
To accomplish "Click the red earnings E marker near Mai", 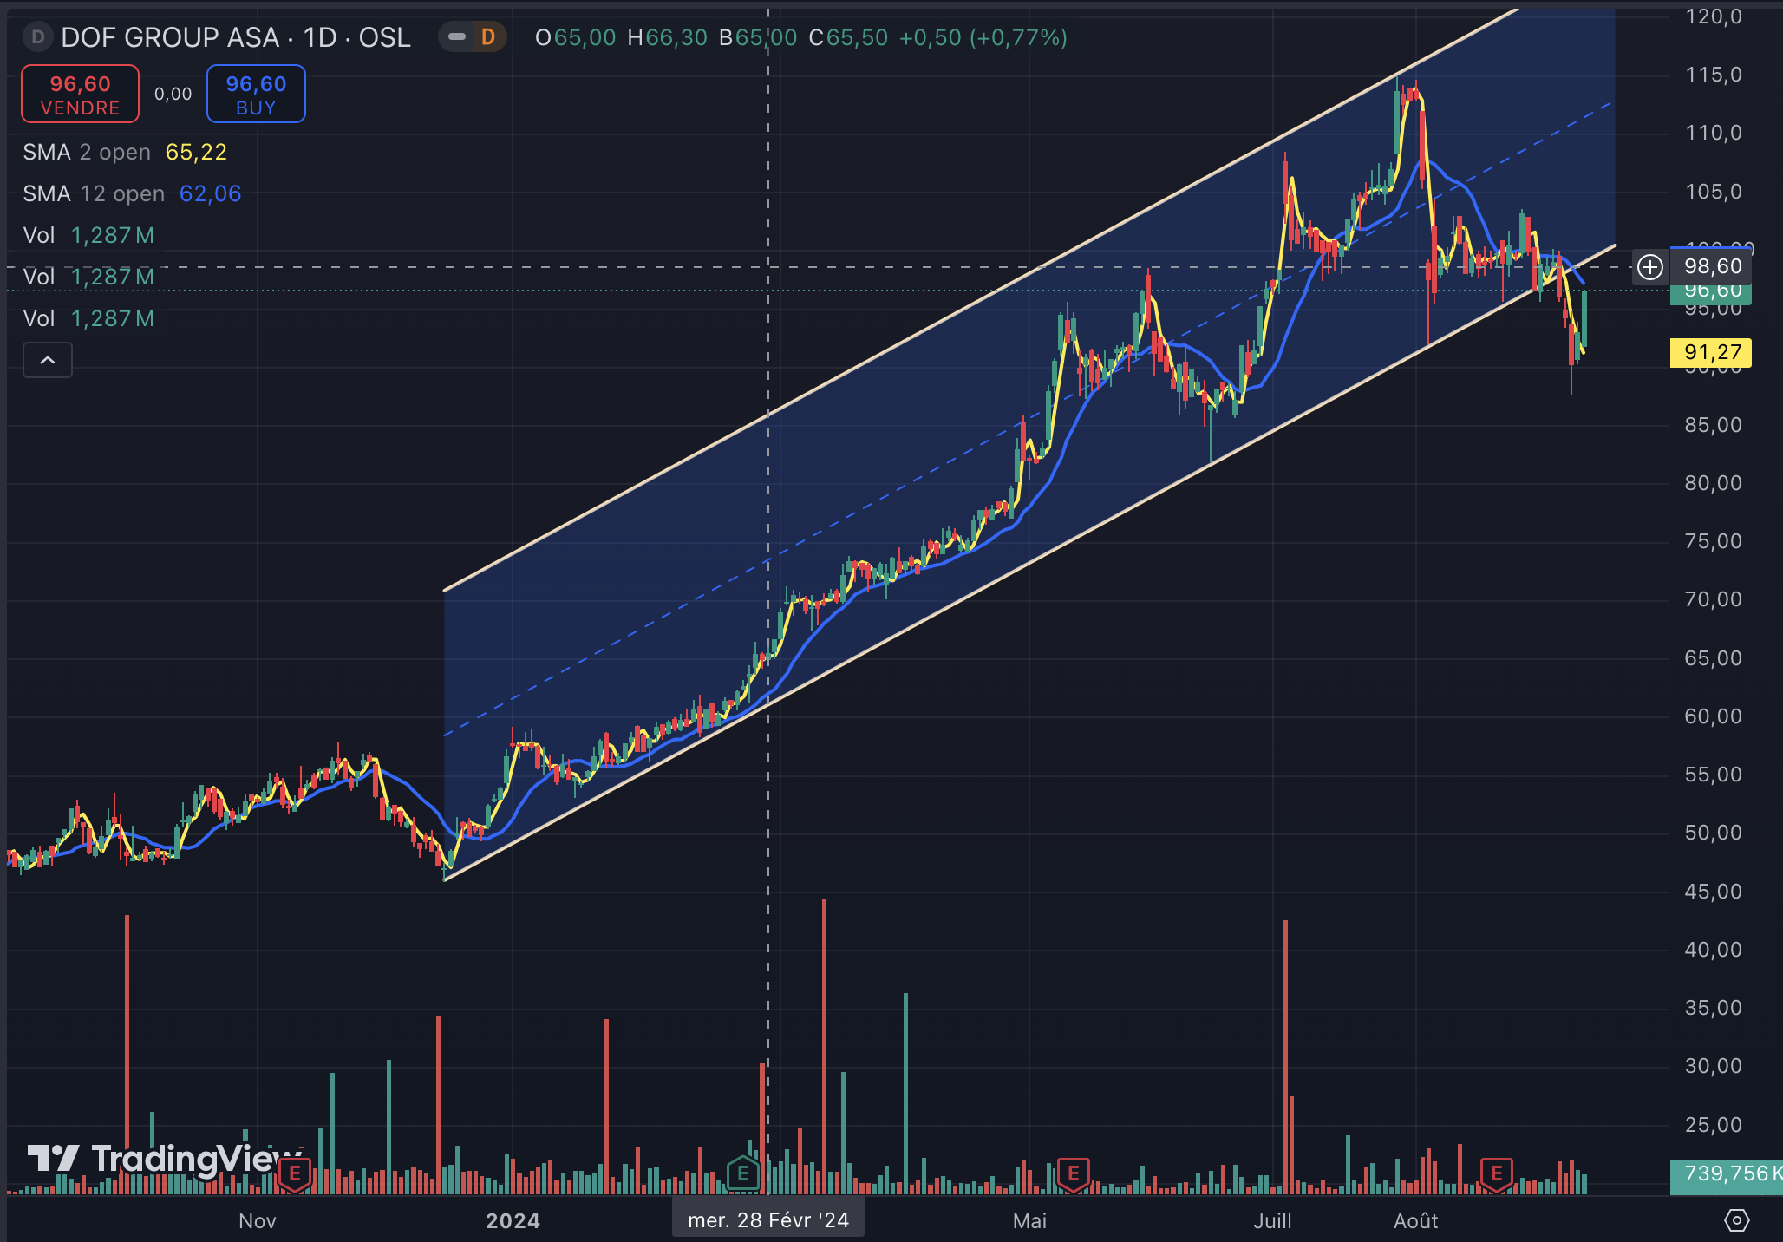I will tap(1073, 1174).
